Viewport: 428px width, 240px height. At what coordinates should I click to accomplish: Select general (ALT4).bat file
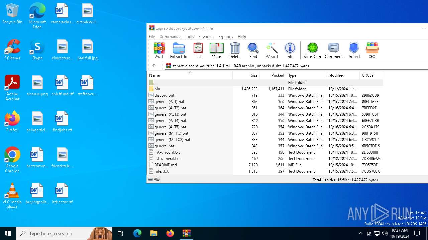pyautogui.click(x=265, y=121)
